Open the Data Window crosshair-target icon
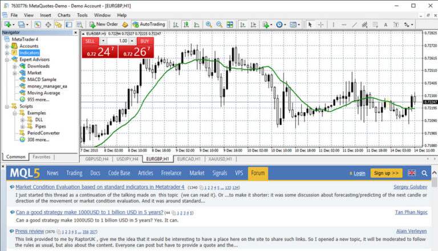This screenshot has height=251, width=438. tap(48, 24)
